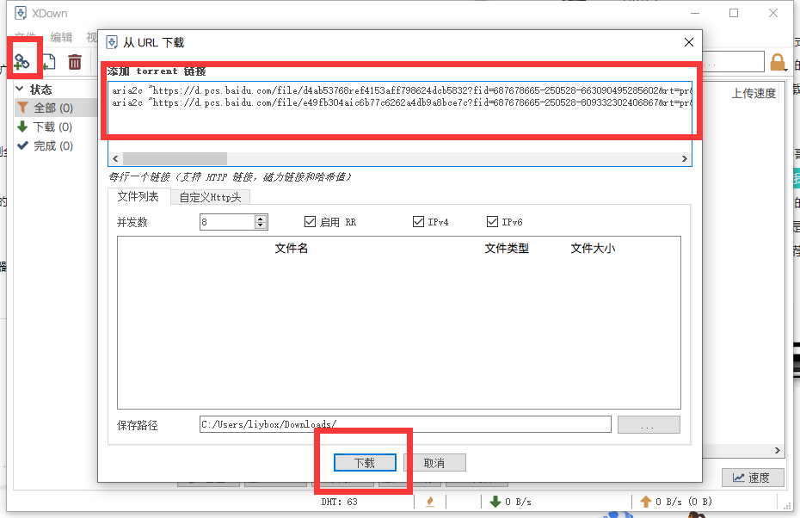Click the lock icon in main window
This screenshot has width=800, height=518.
click(778, 62)
